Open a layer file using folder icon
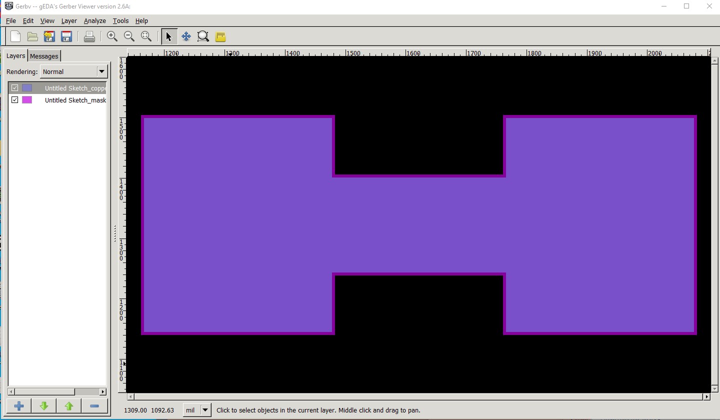 coord(32,36)
